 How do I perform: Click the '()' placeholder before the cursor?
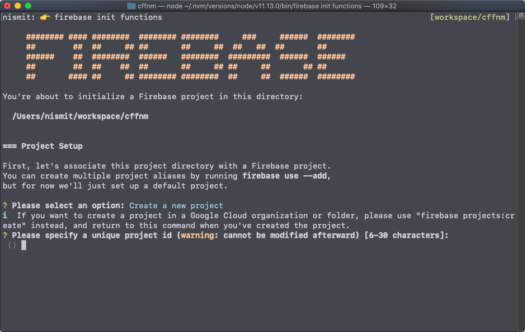11,245
